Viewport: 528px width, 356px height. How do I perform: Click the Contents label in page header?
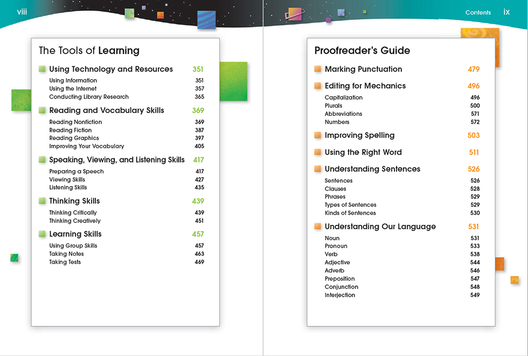coord(478,12)
